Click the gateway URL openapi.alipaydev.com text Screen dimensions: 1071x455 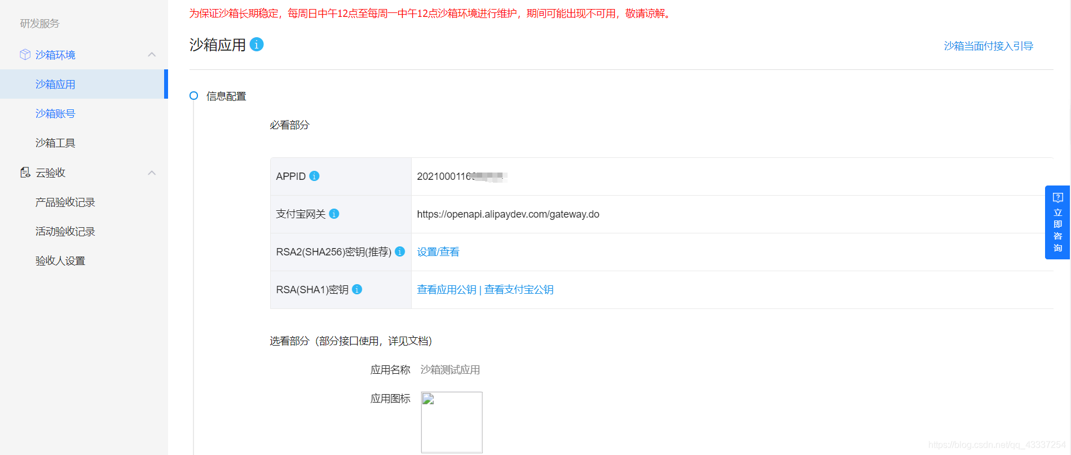(x=508, y=214)
